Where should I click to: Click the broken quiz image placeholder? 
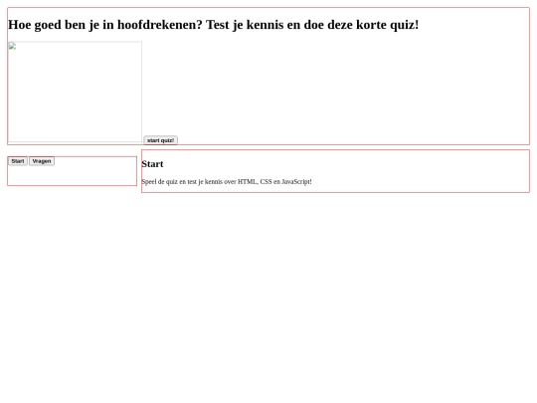click(75, 92)
